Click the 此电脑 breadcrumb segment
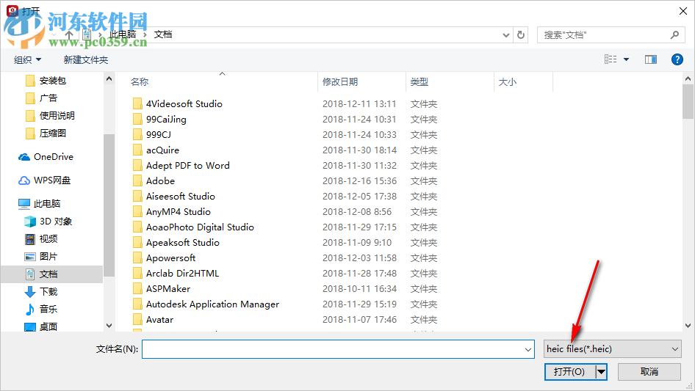 pyautogui.click(x=123, y=34)
